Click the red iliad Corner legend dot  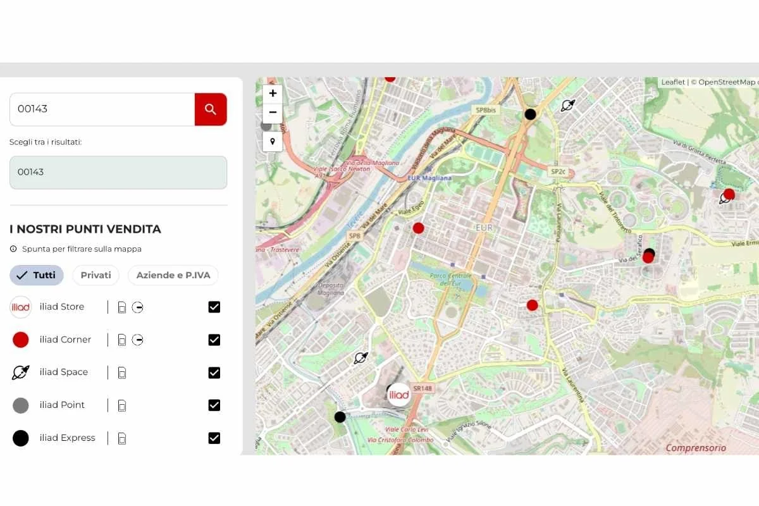[x=21, y=340]
